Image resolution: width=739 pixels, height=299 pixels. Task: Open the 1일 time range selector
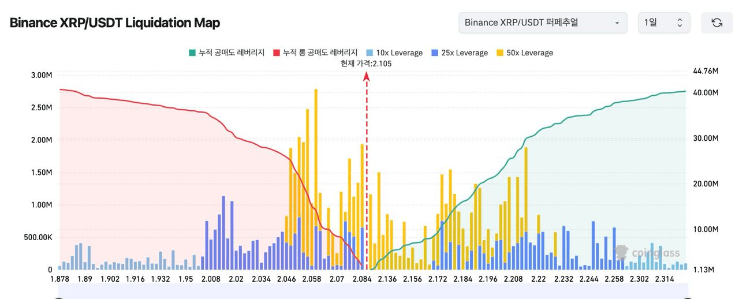664,23
